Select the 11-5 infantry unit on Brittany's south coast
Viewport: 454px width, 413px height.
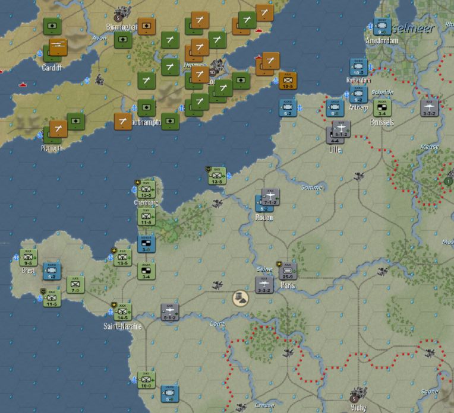52,298
